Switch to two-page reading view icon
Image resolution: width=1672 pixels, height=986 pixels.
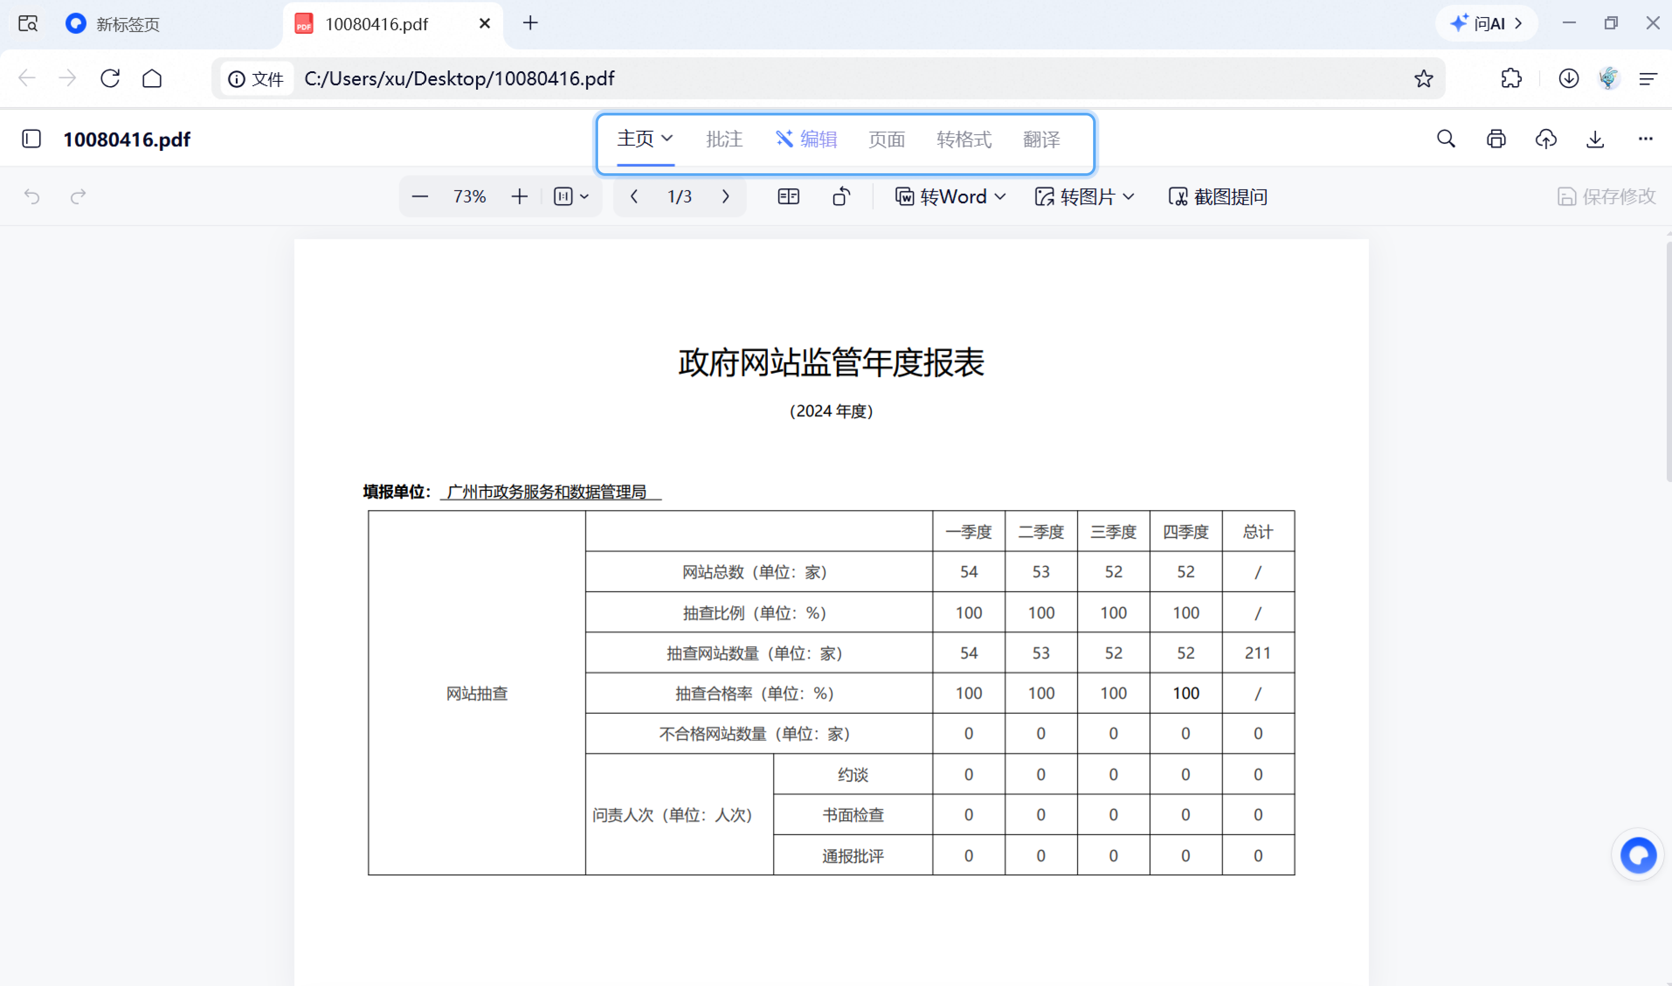tap(788, 197)
